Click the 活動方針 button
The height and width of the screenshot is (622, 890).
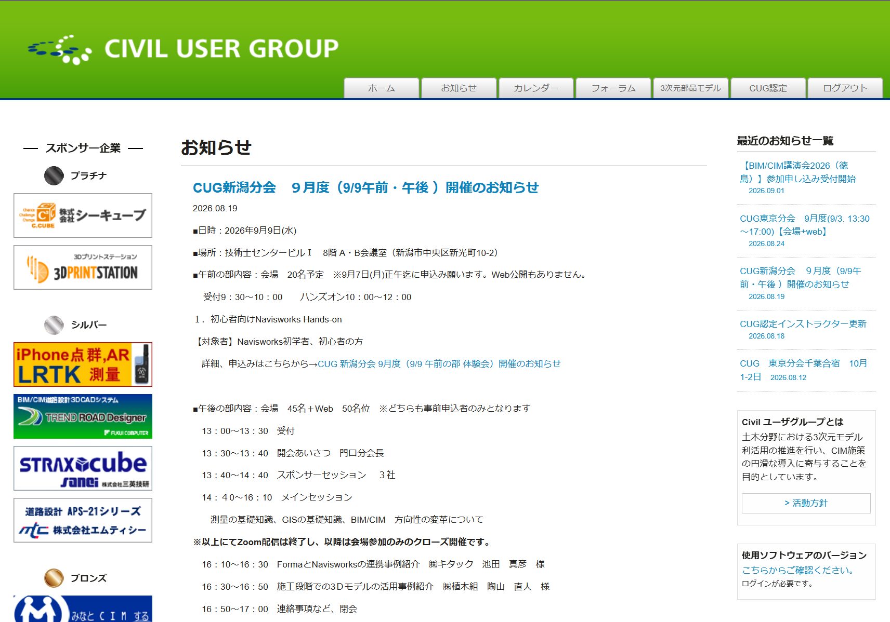coord(806,503)
